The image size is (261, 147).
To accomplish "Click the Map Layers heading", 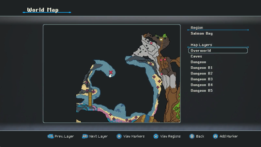I will pos(201,45).
